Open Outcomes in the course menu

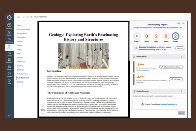pyautogui.click(x=21, y=62)
